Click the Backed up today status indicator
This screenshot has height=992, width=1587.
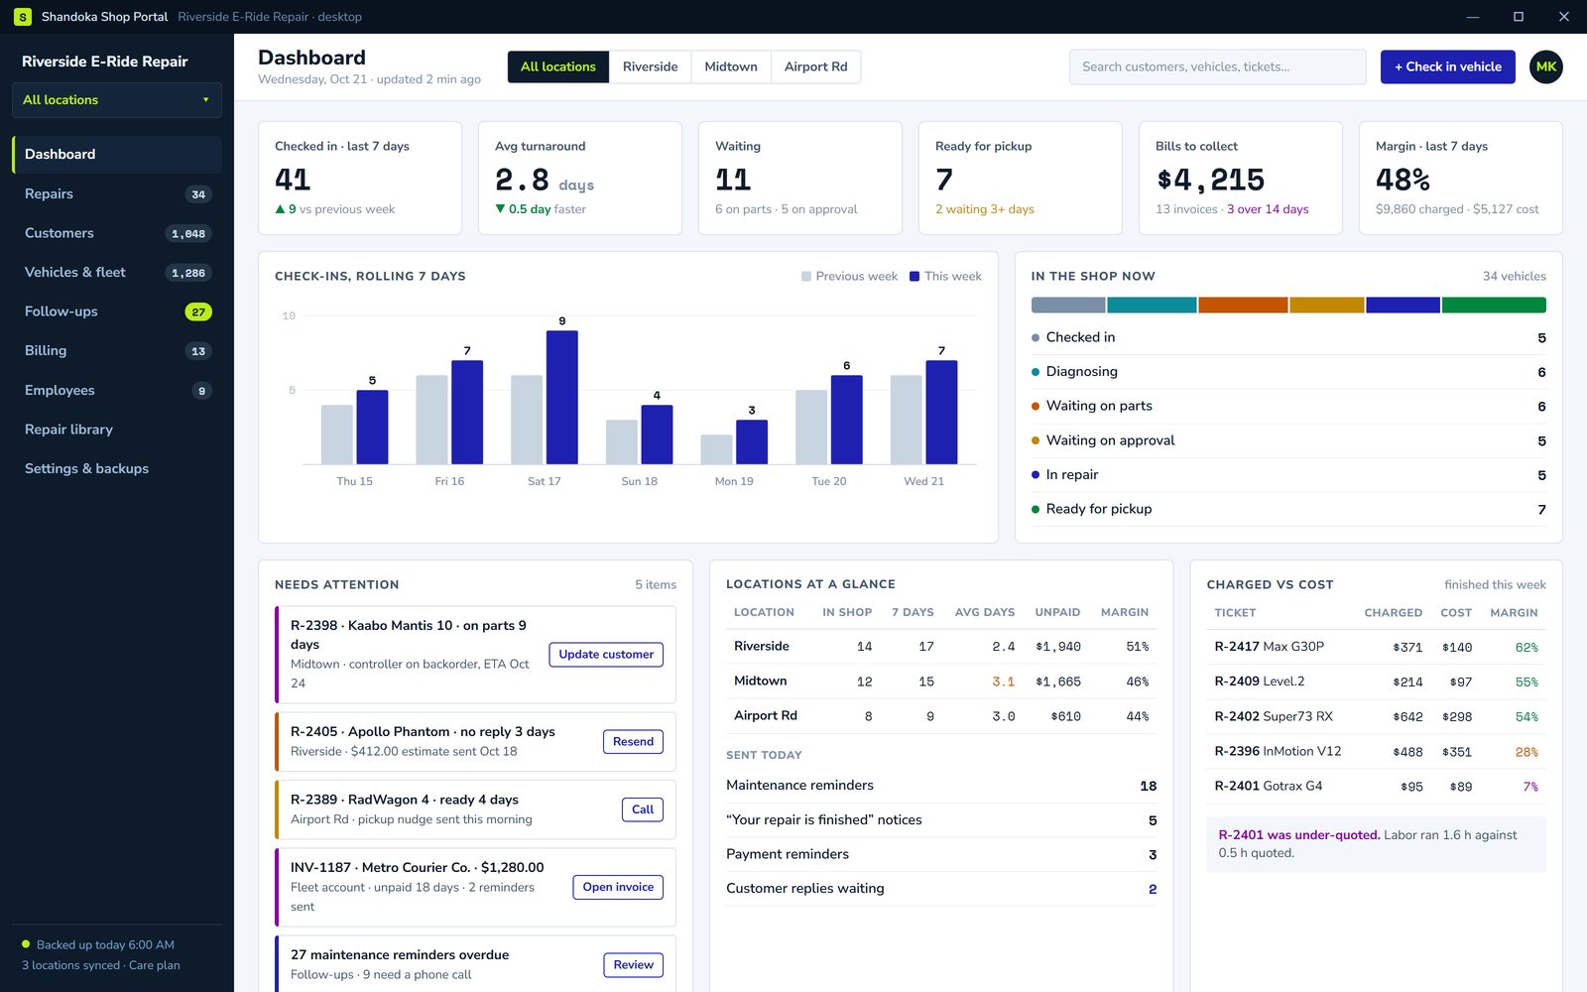pyautogui.click(x=98, y=945)
